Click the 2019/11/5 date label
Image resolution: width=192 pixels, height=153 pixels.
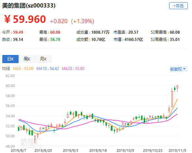177,150
